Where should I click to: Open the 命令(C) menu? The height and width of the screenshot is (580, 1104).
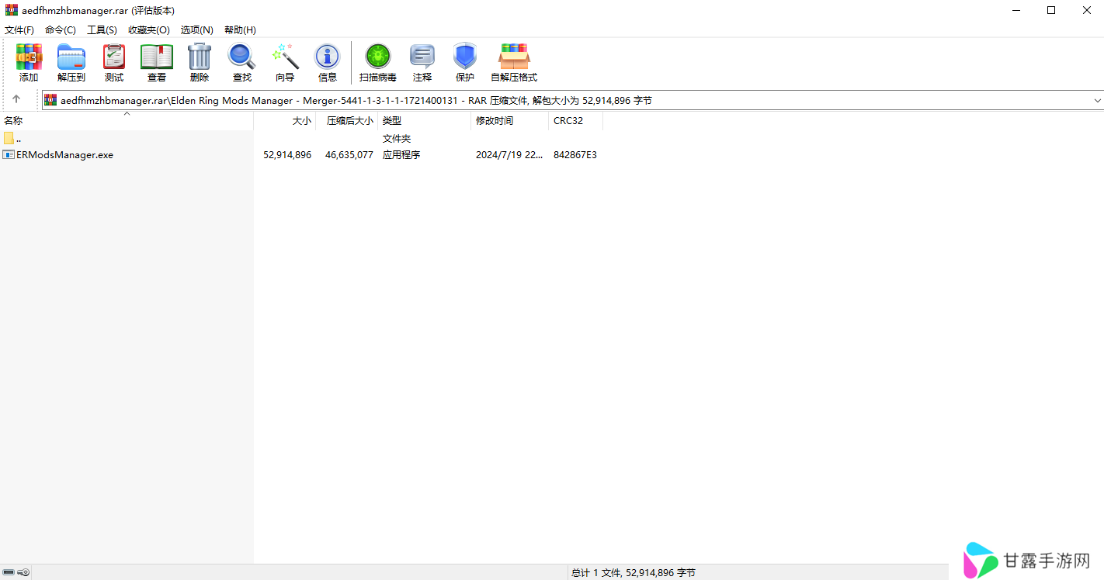coord(61,29)
